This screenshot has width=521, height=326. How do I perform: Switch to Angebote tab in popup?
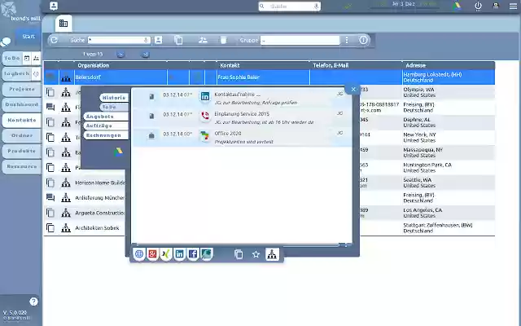click(106, 117)
